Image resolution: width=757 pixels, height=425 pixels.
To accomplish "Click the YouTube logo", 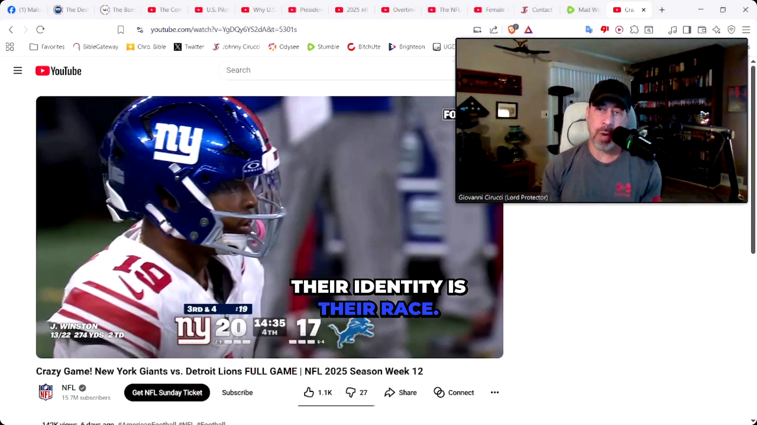I will [58, 71].
